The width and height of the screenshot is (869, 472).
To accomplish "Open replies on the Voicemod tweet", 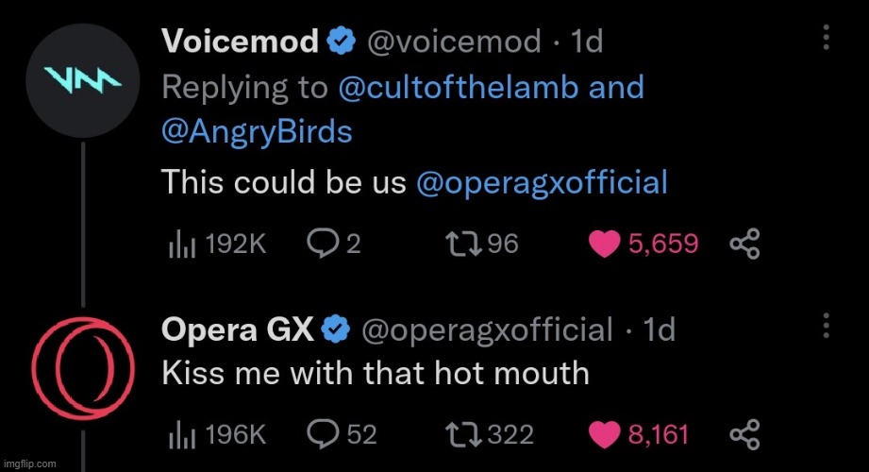I will [323, 244].
